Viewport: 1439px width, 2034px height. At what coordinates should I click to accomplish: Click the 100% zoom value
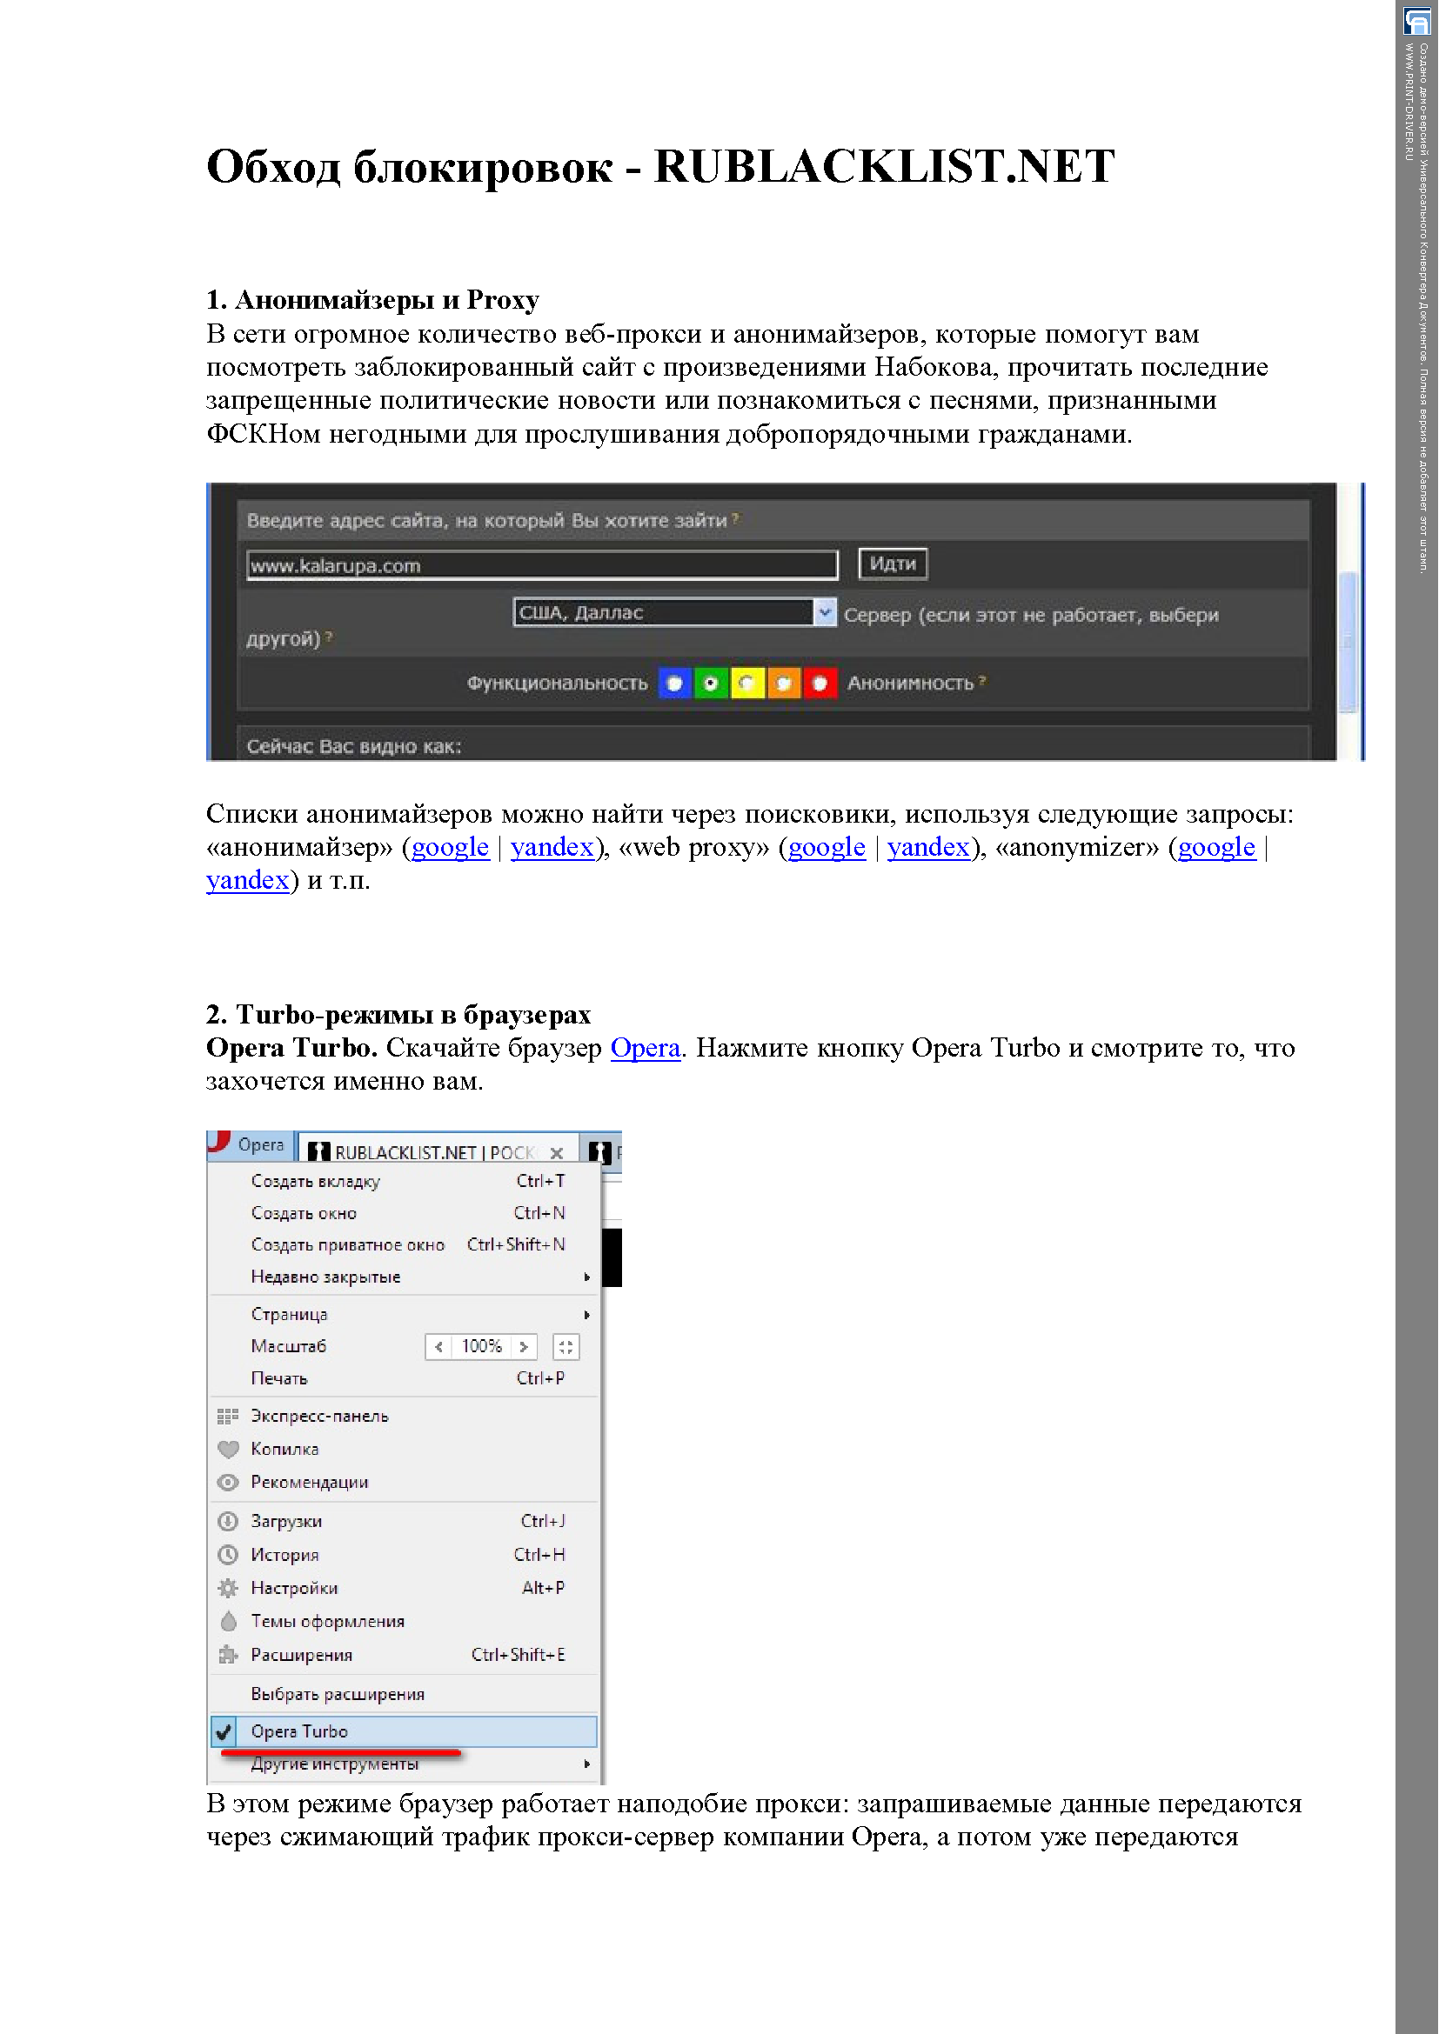(x=481, y=1347)
